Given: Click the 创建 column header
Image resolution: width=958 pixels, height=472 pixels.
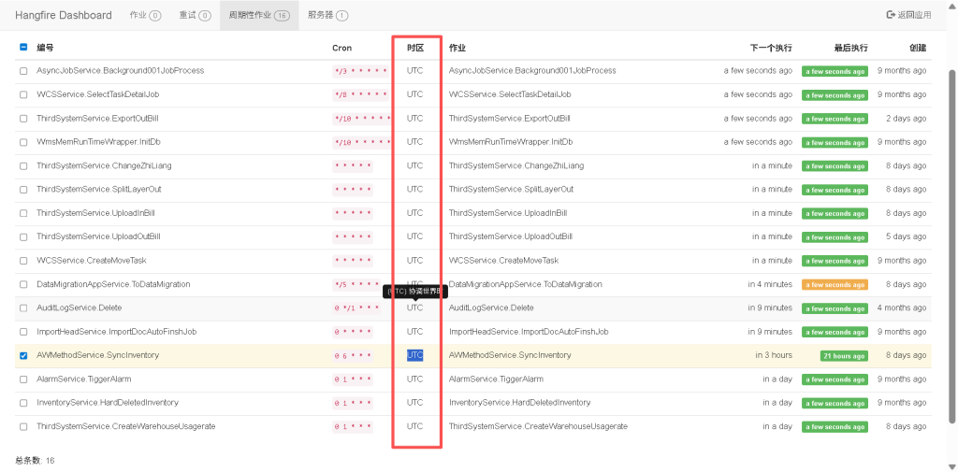Looking at the screenshot, I should pyautogui.click(x=918, y=48).
